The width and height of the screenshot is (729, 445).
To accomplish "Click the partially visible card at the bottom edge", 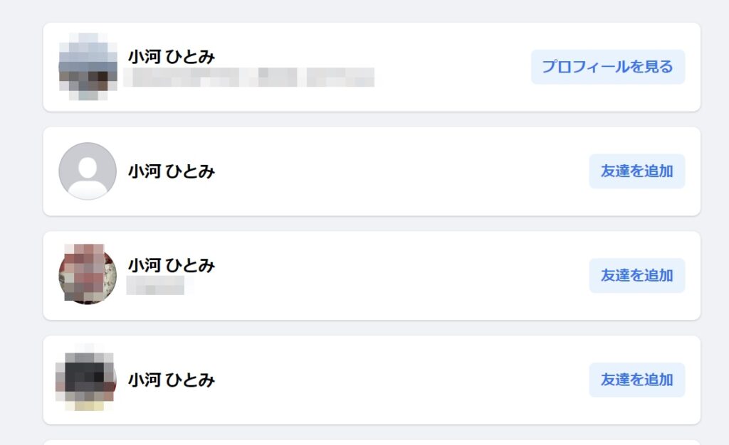I will [372, 442].
